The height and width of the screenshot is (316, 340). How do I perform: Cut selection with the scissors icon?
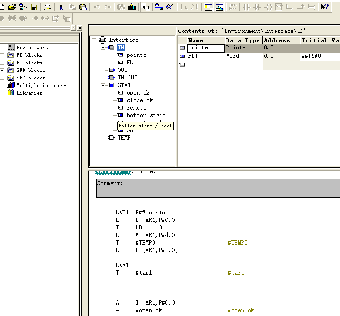pos(61,7)
